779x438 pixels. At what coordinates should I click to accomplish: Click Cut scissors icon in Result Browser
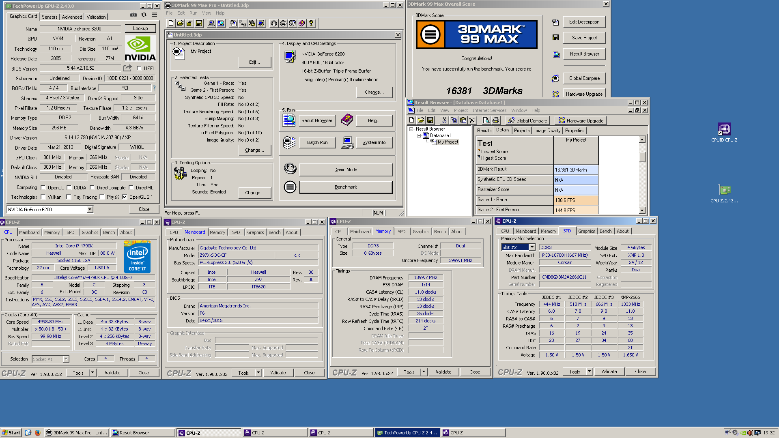pos(444,120)
